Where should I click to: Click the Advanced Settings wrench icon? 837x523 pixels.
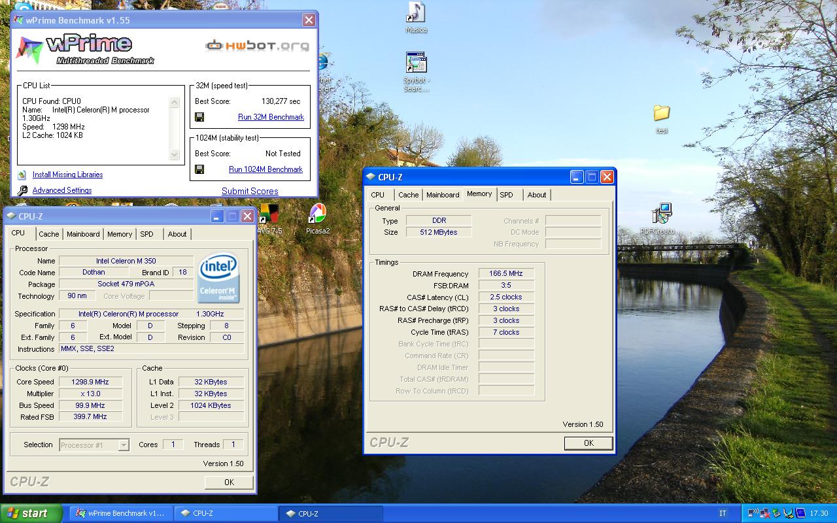[22, 190]
